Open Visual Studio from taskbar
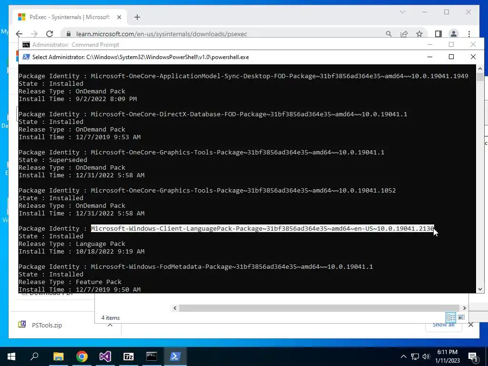The height and width of the screenshot is (366, 488). (x=105, y=356)
